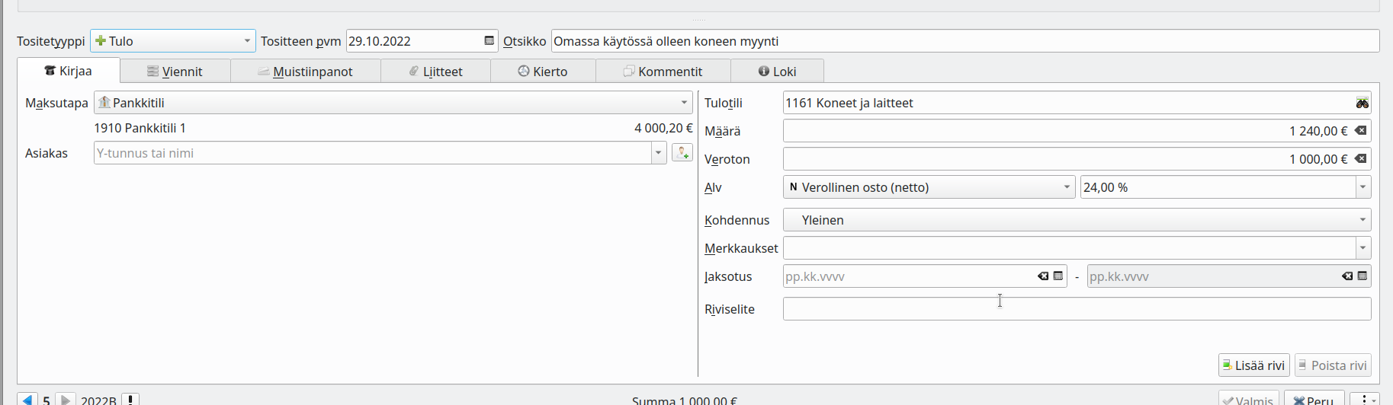This screenshot has width=1393, height=405.
Task: Expand the Asiakas dropdown arrow
Action: click(x=659, y=153)
